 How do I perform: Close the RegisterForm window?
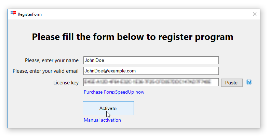(x=254, y=14)
